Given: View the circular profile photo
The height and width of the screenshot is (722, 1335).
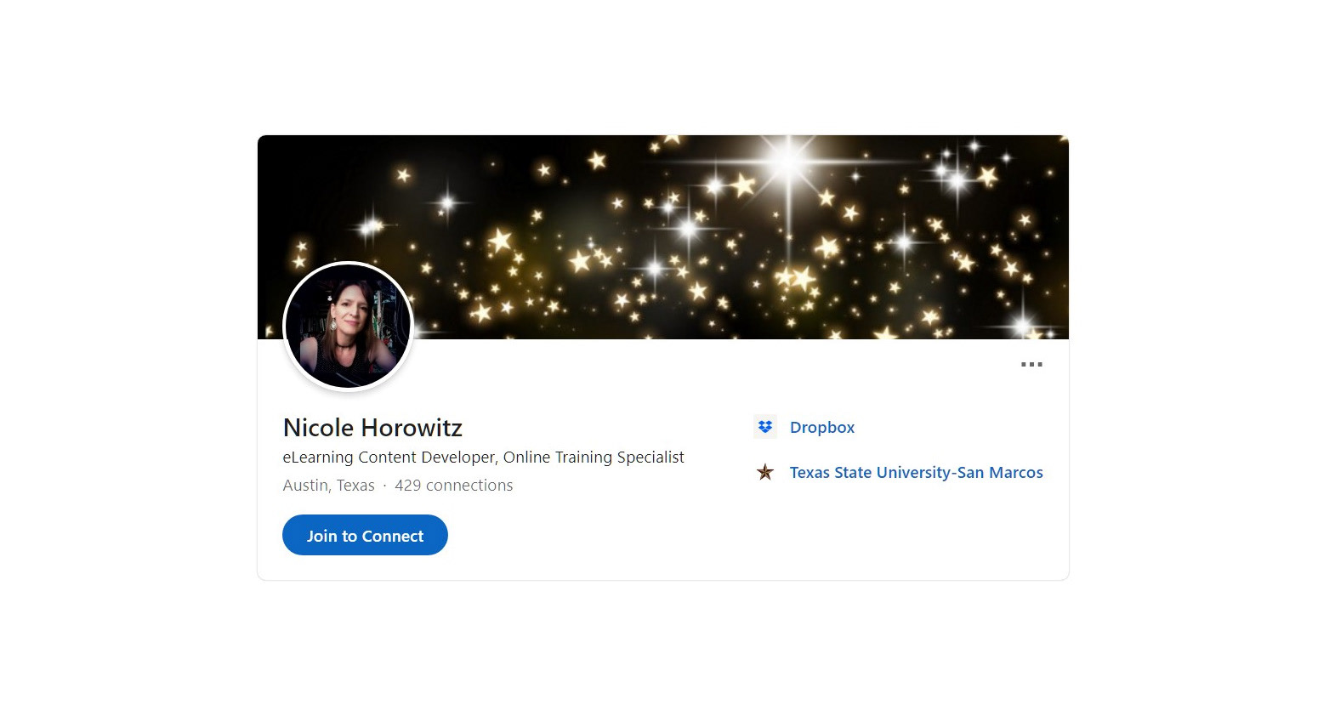Looking at the screenshot, I should 348,327.
